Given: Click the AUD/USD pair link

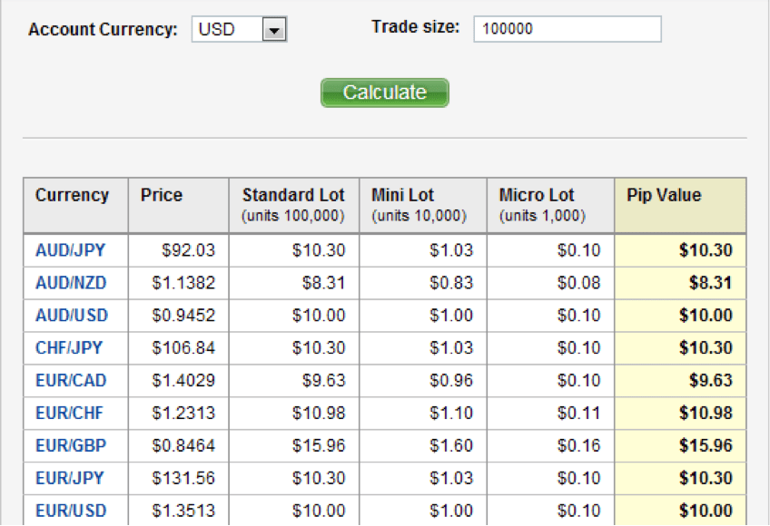Looking at the screenshot, I should click(72, 316).
